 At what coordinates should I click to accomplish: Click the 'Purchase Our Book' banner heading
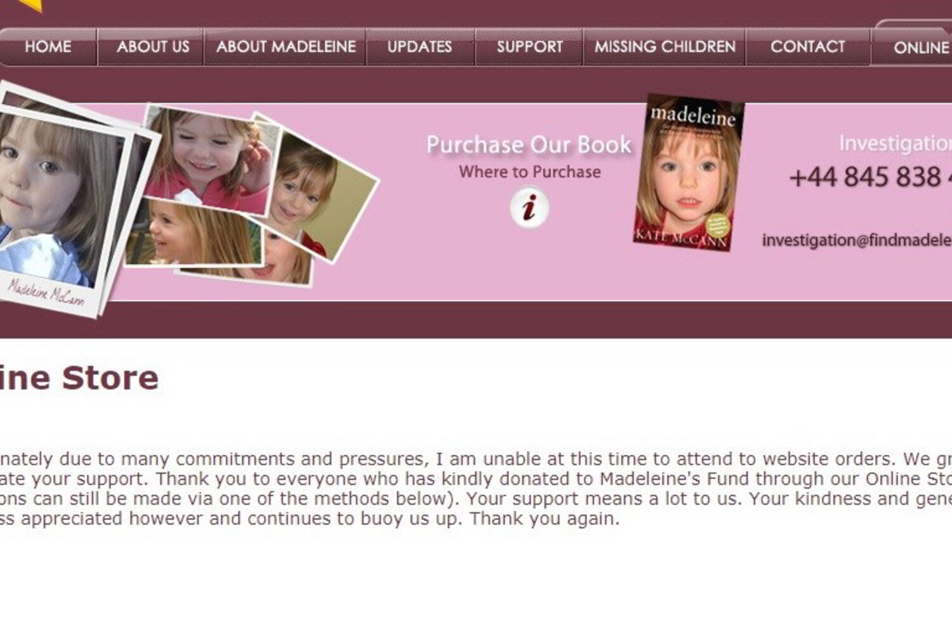click(x=529, y=145)
